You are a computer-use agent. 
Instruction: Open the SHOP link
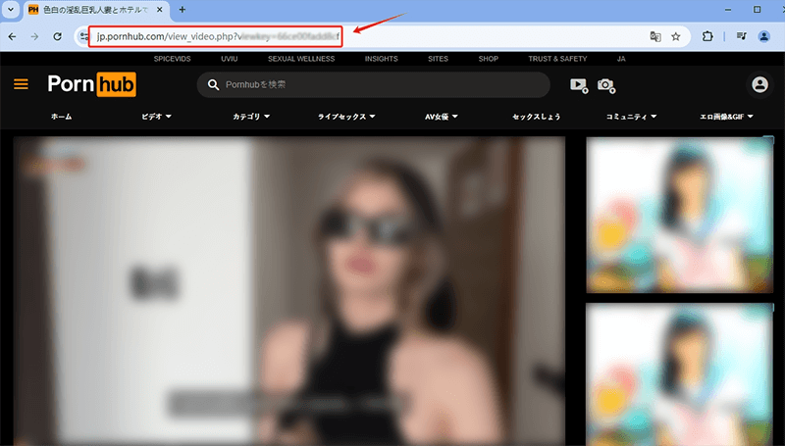tap(488, 59)
